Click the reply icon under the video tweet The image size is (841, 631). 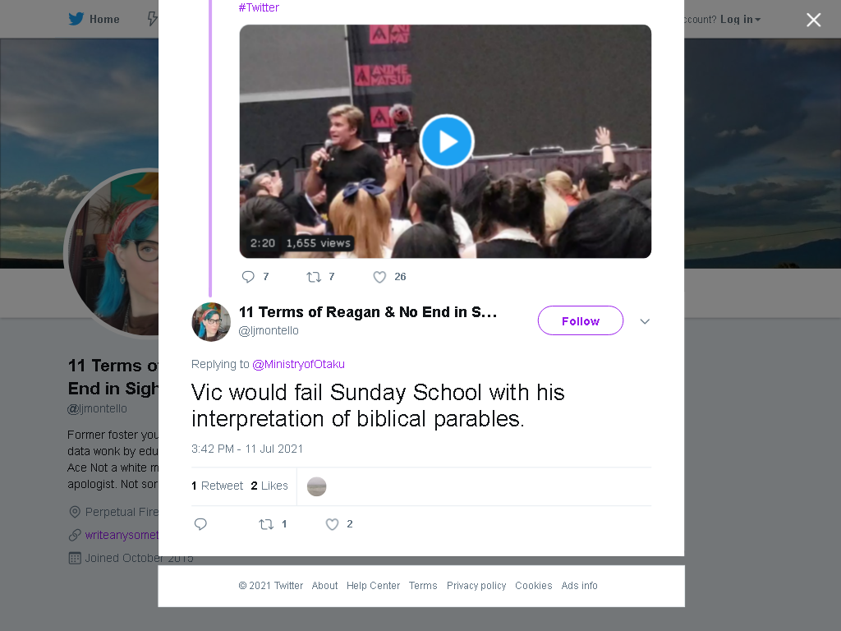click(248, 277)
